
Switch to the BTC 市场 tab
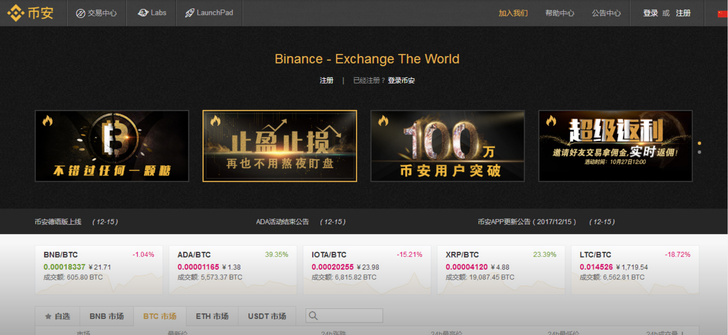click(x=160, y=316)
